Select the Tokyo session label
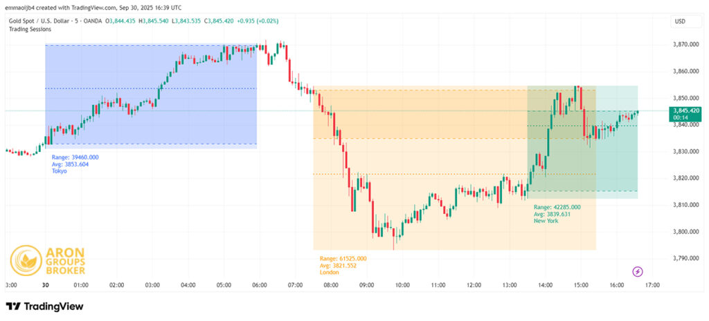The width and height of the screenshot is (709, 321). click(x=60, y=172)
